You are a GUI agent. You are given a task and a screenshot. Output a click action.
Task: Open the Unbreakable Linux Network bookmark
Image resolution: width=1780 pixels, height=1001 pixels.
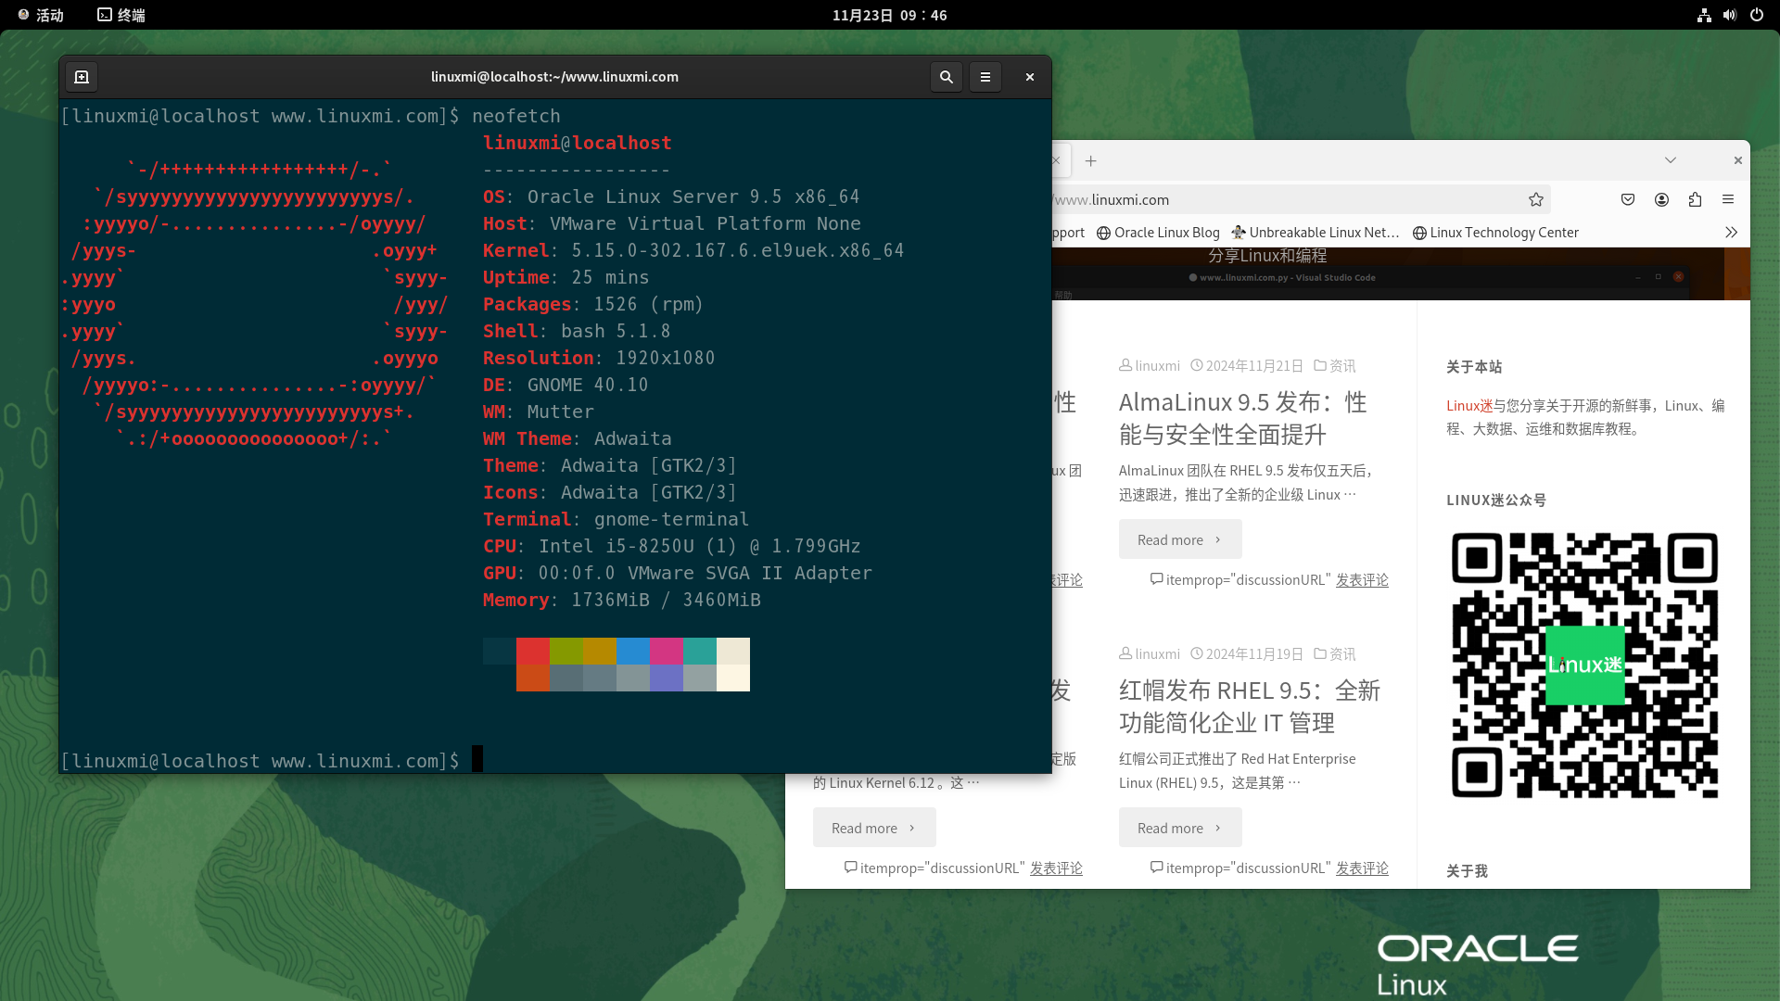click(1316, 233)
